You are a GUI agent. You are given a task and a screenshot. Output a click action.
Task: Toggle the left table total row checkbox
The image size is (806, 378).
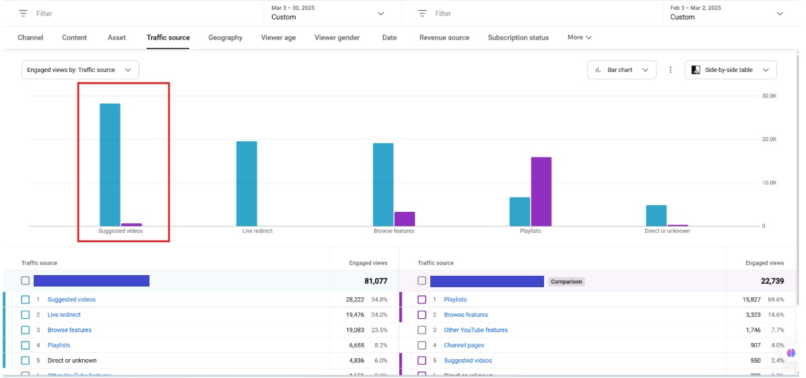click(x=25, y=281)
